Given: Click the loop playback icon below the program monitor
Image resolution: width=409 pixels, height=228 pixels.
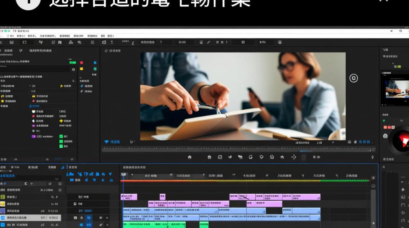Looking at the screenshot, I should 250,157.
